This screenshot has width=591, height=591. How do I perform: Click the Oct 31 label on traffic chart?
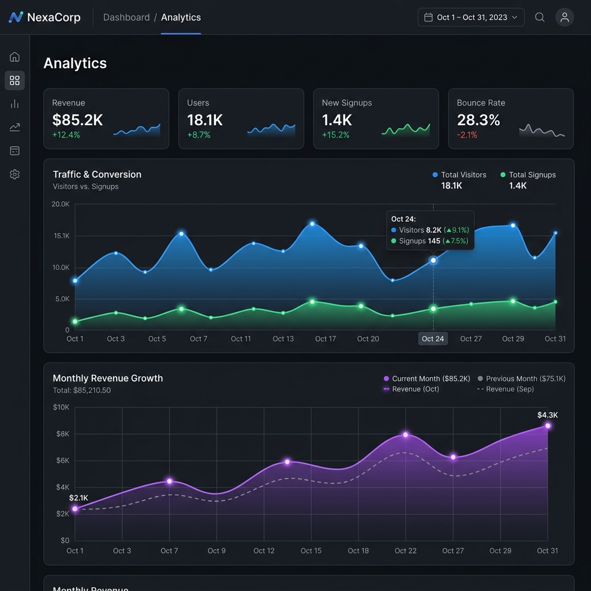coord(555,338)
